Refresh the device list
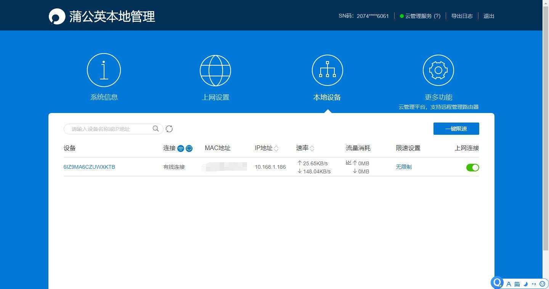 pyautogui.click(x=169, y=129)
